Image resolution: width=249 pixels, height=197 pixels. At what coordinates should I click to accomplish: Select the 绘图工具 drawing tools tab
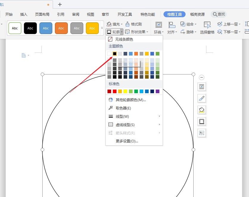(x=175, y=14)
